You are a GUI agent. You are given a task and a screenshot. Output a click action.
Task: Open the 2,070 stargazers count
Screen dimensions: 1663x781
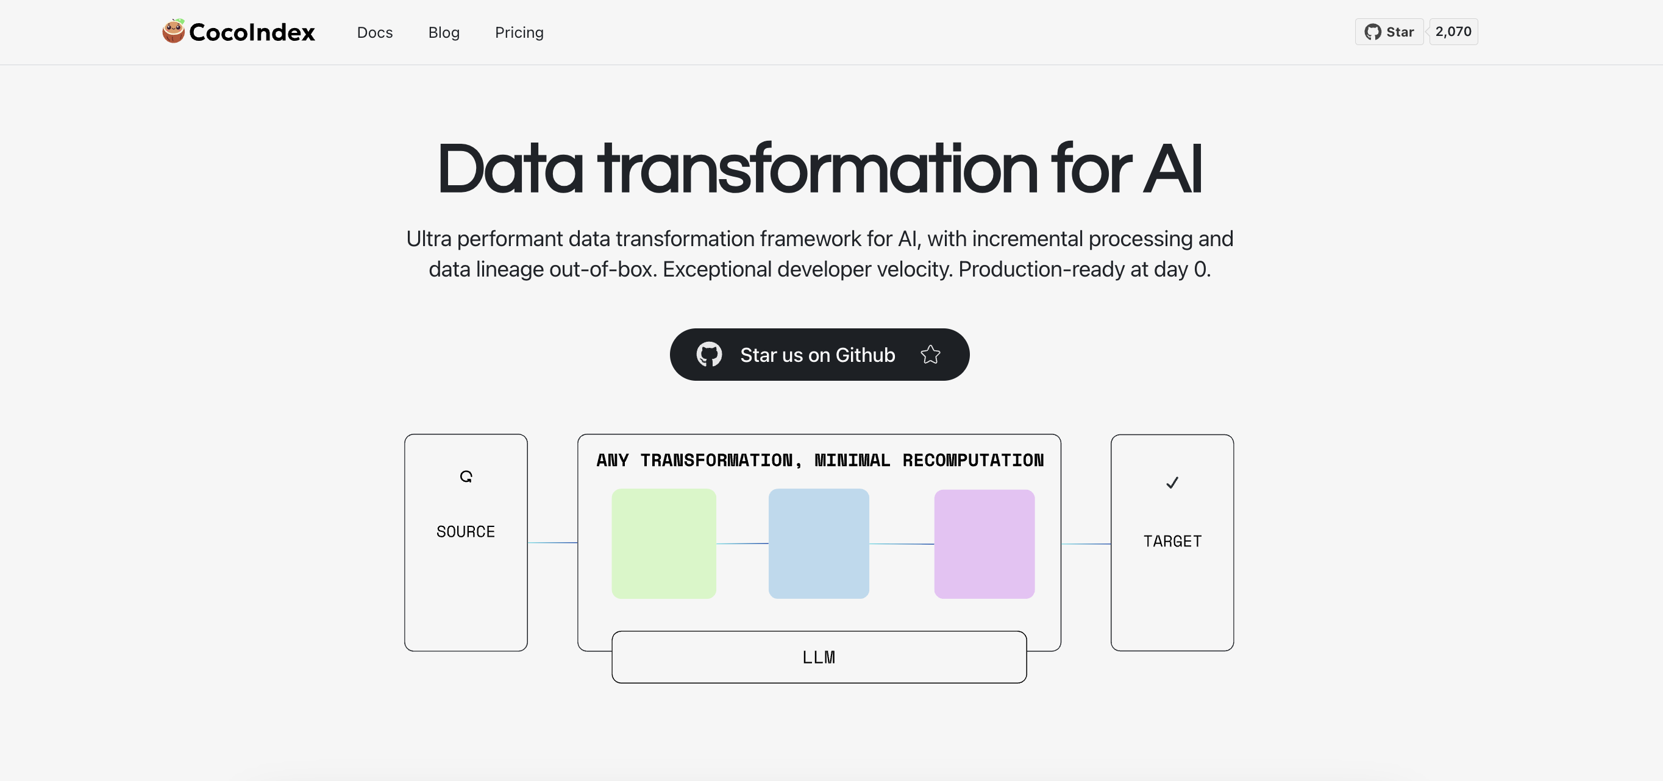pos(1453,32)
